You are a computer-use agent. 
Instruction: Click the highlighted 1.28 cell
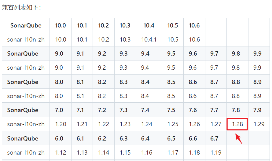click(237, 124)
